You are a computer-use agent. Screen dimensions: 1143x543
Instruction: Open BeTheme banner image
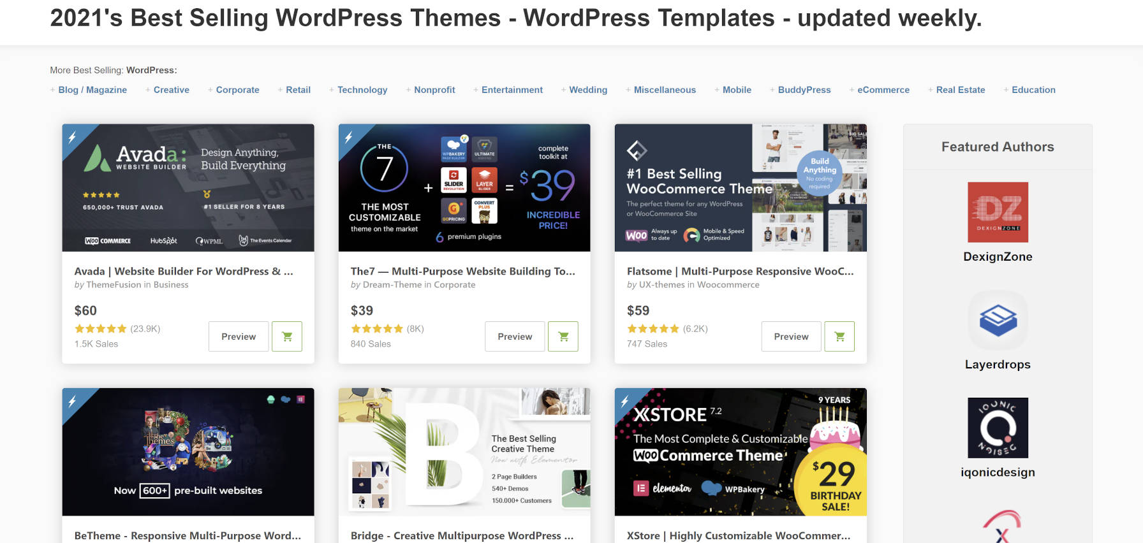[x=188, y=452]
